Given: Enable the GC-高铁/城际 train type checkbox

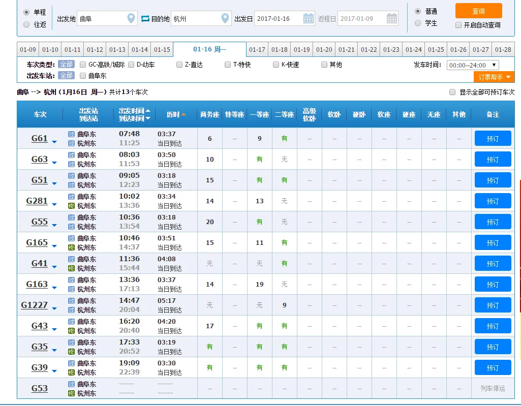Looking at the screenshot, I should [x=83, y=65].
